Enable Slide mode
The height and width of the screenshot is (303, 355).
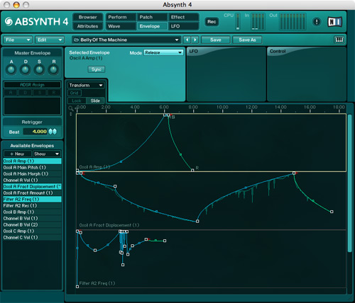(95, 101)
